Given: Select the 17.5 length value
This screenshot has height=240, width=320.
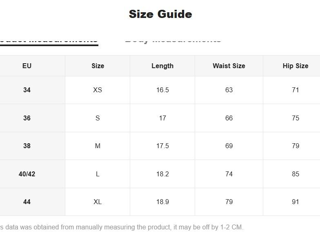Looking at the screenshot, I should (162, 146).
